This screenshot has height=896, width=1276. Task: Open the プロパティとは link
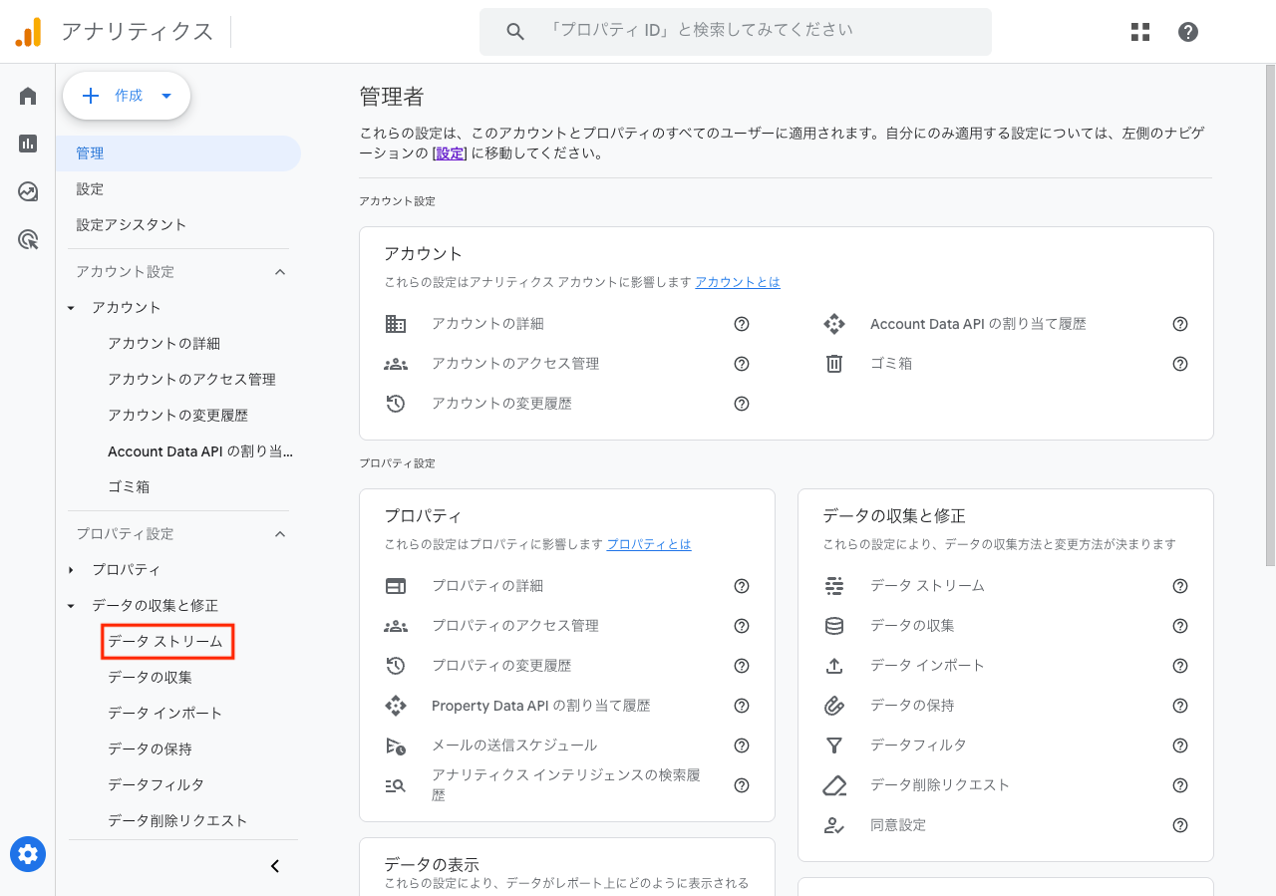tap(648, 544)
